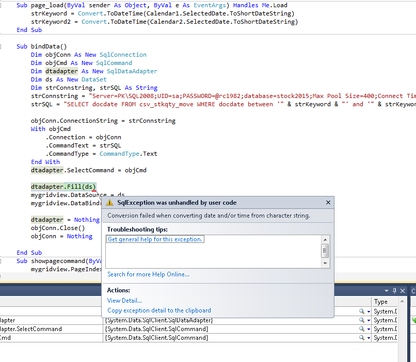Click the strSQL SELECT statement line
The height and width of the screenshot is (362, 416).
pos(223,104)
